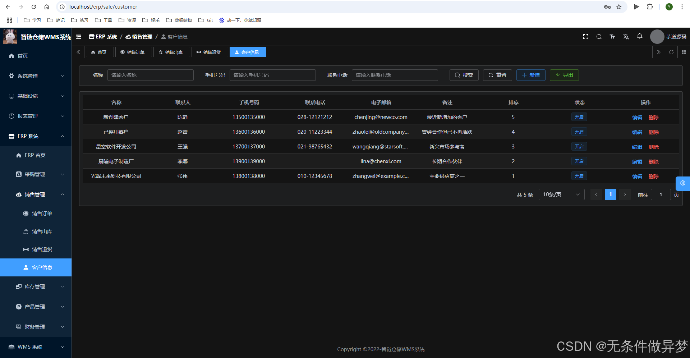This screenshot has height=358, width=690.
Task: Expand 采购管理 submenu
Action: pyautogui.click(x=36, y=174)
